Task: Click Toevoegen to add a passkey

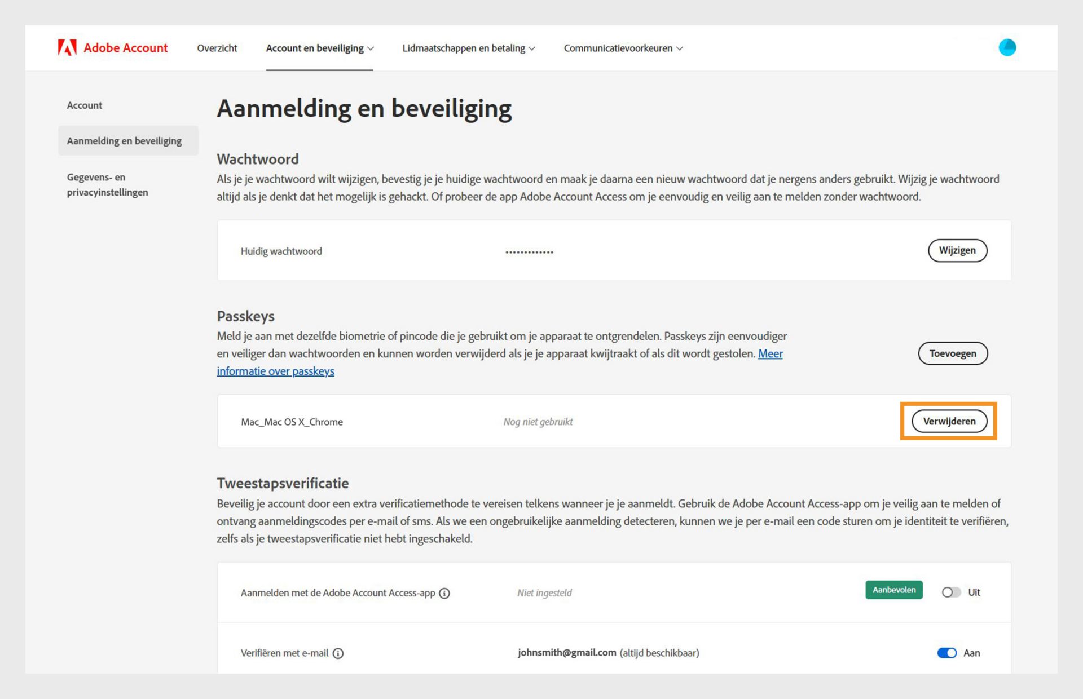Action: coord(952,353)
